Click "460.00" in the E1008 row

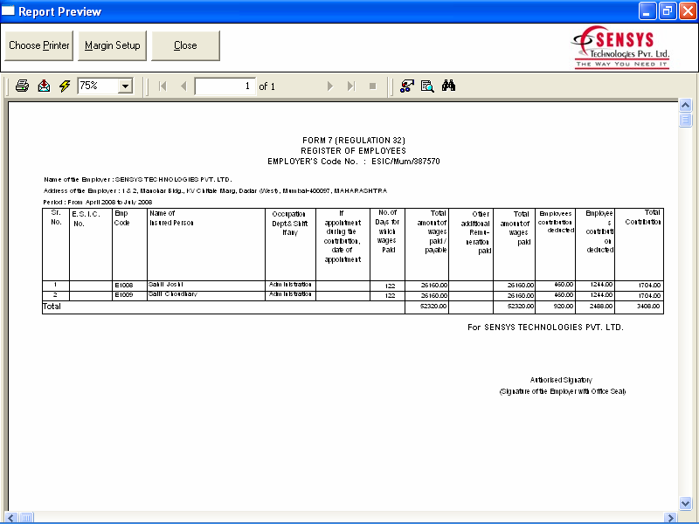(x=564, y=285)
